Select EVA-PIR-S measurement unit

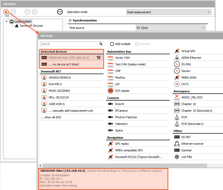click(71, 84)
